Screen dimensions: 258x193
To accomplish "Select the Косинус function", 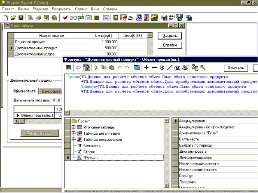I will click(x=218, y=176).
